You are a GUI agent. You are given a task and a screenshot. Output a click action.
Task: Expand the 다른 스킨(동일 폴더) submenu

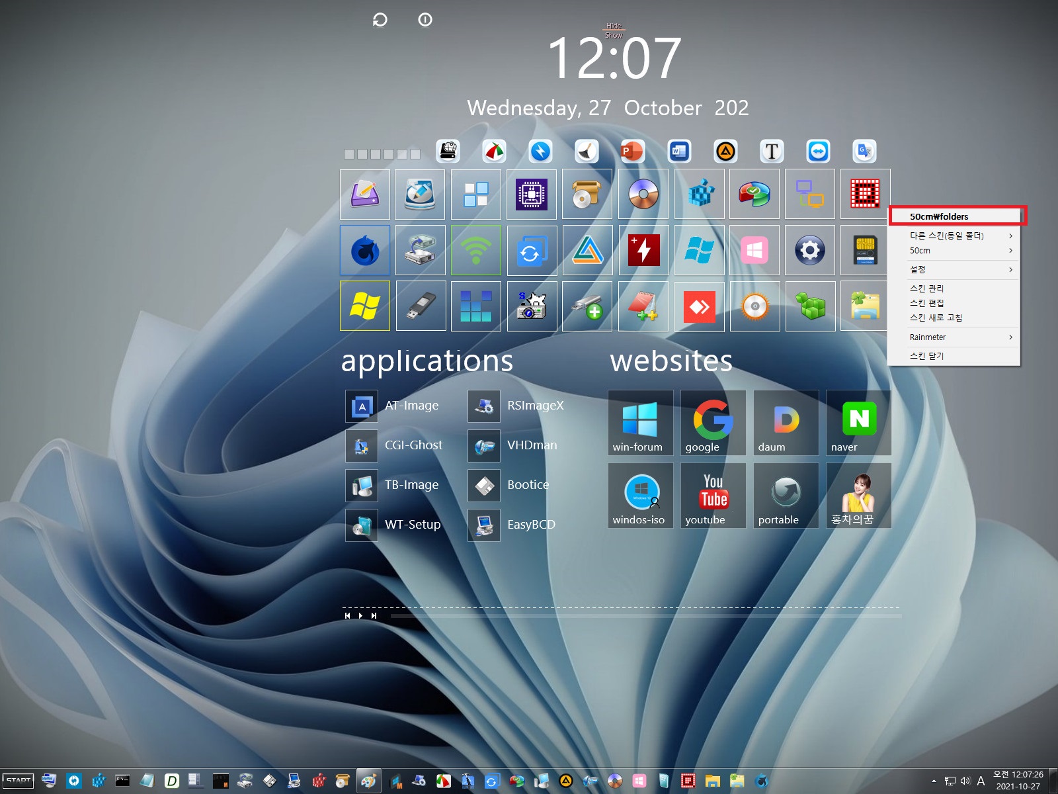point(954,236)
